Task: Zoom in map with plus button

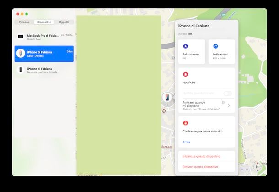Action: [247, 170]
